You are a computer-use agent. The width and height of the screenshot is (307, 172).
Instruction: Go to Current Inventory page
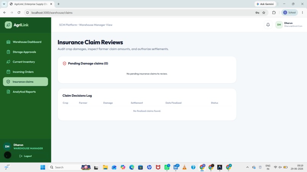pyautogui.click(x=26, y=62)
